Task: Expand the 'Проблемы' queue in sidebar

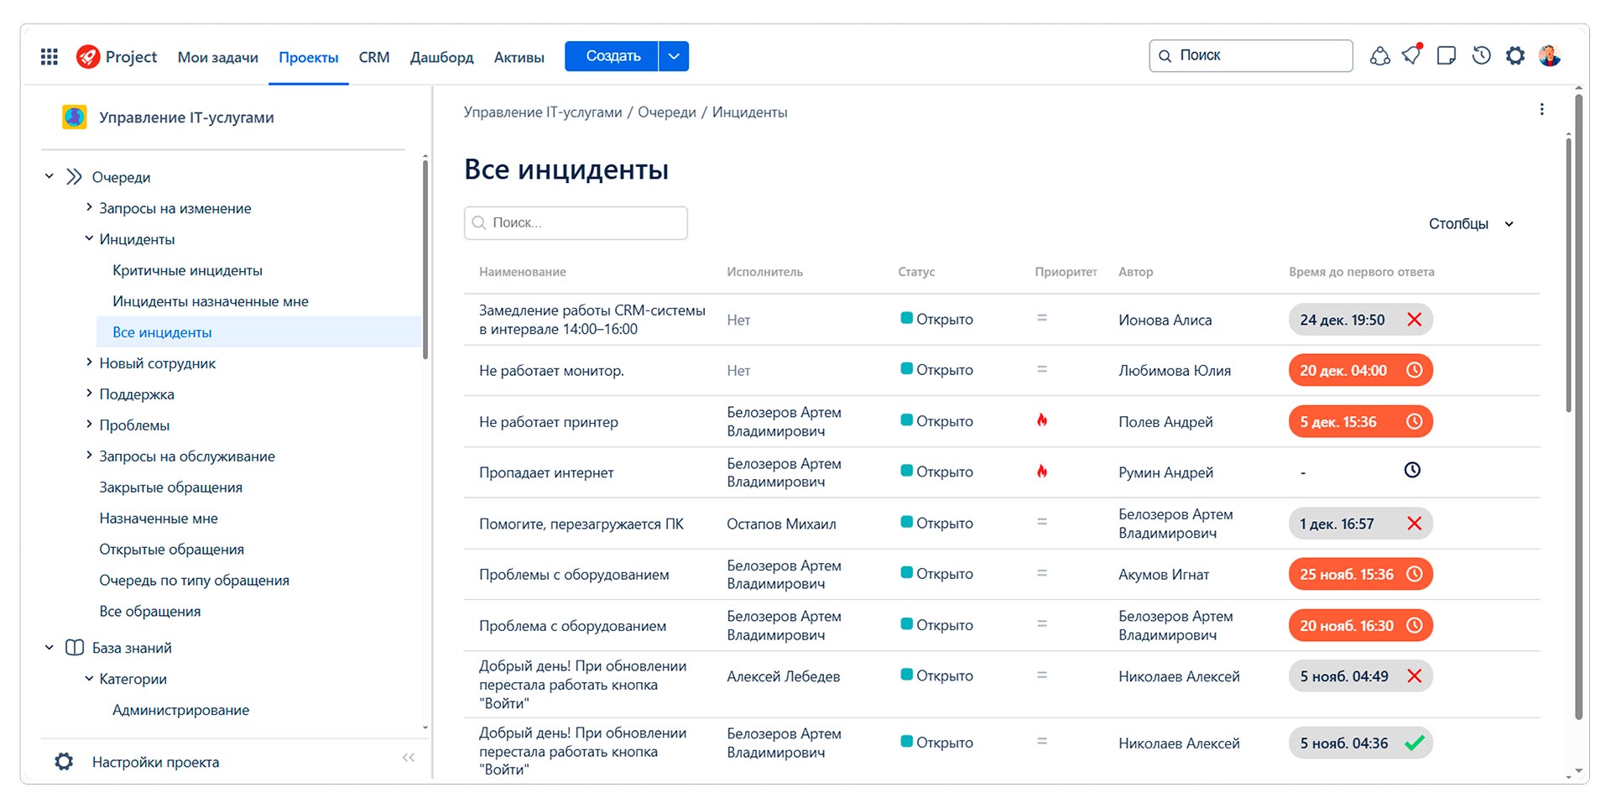Action: tap(90, 425)
